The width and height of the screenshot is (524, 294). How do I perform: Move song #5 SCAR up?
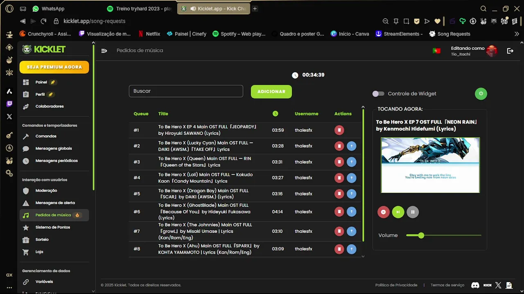[x=351, y=194]
